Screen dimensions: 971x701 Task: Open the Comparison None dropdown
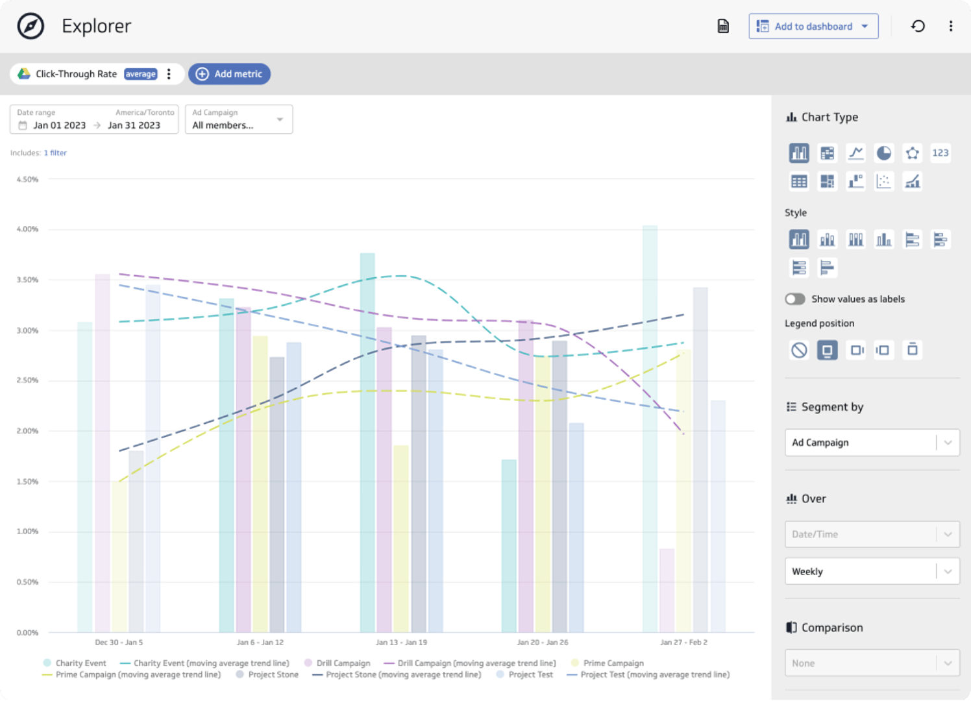pos(872,663)
